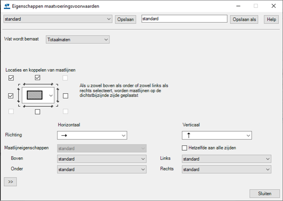This screenshot has width=283, height=201.
Task: Uncheck the top-center location checkbox
Action: (38, 78)
